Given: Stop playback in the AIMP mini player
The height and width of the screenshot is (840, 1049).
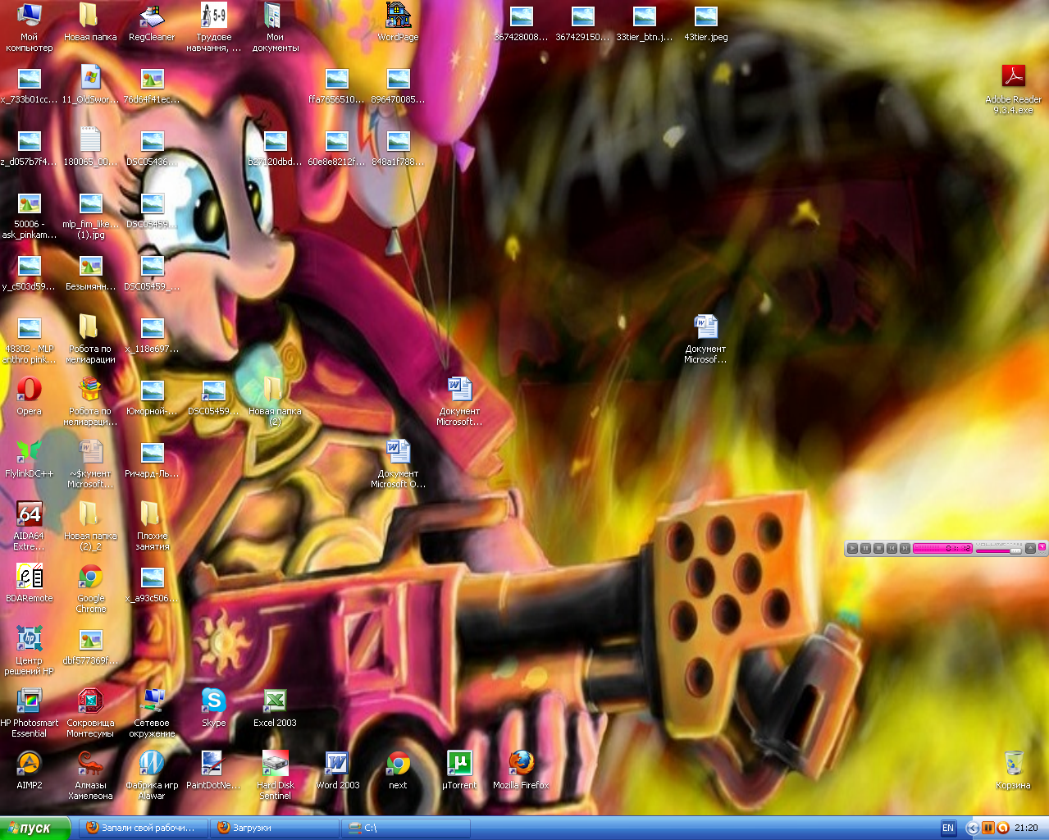Looking at the screenshot, I should click(x=878, y=548).
